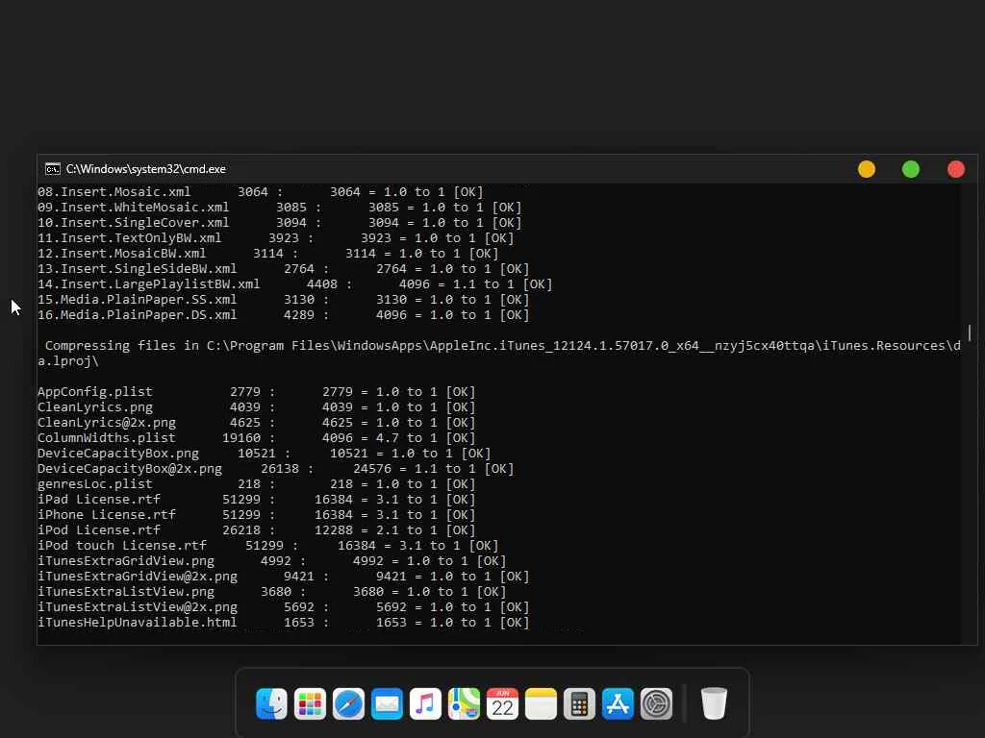Open the Mail app icon
The width and height of the screenshot is (985, 738).
click(x=387, y=703)
